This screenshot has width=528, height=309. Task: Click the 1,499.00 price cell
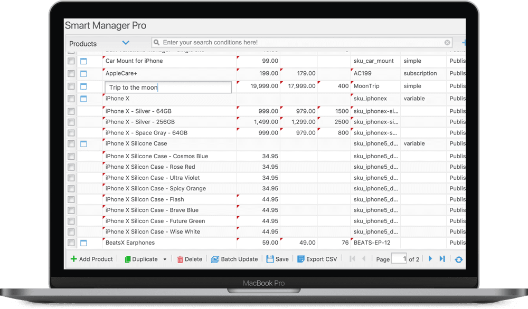click(266, 122)
